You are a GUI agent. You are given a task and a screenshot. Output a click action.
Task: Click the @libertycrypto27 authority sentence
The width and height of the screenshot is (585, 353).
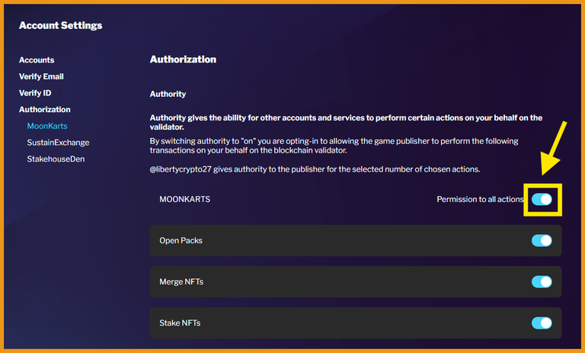tap(315, 169)
